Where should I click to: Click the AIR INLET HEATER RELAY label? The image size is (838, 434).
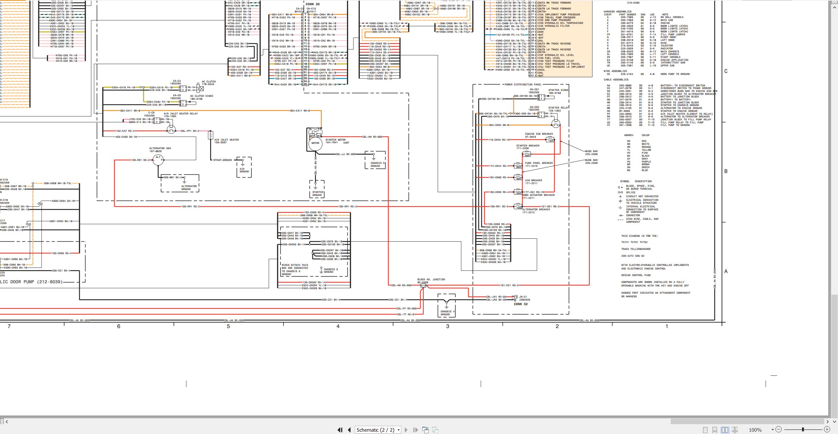pos(181,113)
